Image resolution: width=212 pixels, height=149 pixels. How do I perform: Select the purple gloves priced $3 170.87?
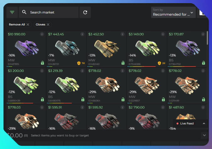coord(187,49)
